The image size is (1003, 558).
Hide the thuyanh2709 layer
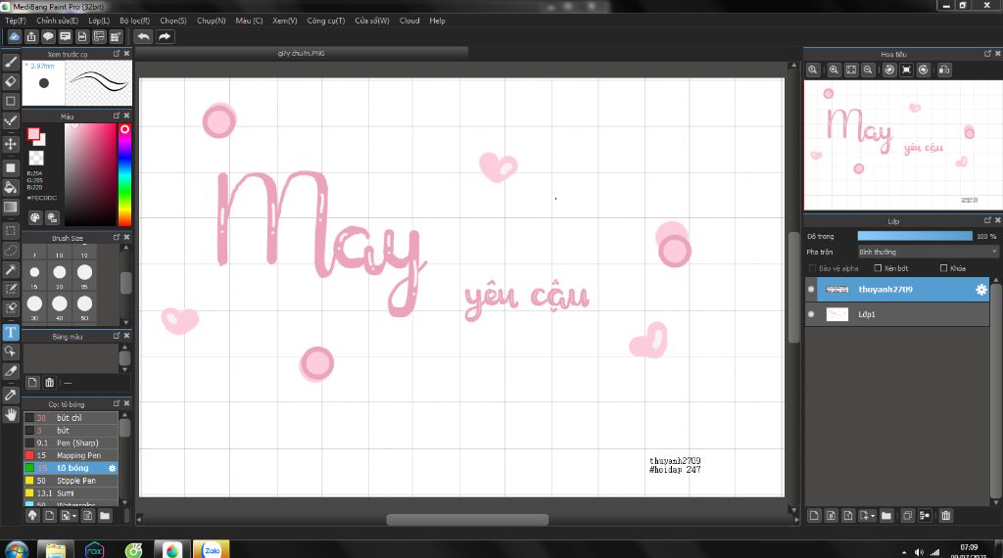[811, 290]
